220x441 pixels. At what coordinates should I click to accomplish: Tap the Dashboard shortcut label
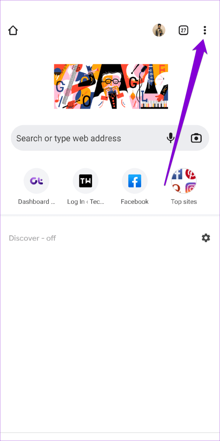point(36,202)
